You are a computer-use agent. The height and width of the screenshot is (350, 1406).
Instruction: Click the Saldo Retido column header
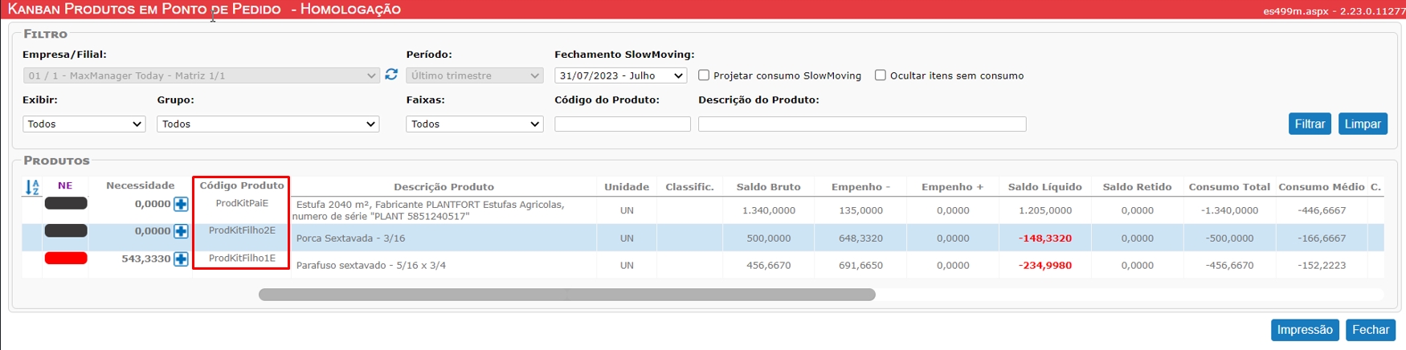[x=1137, y=187]
